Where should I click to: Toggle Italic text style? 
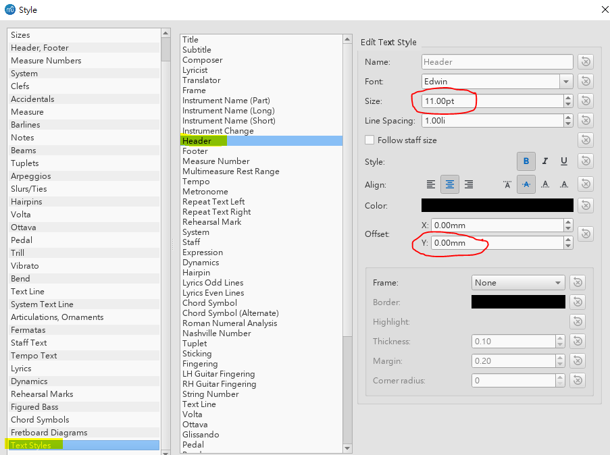[545, 161]
